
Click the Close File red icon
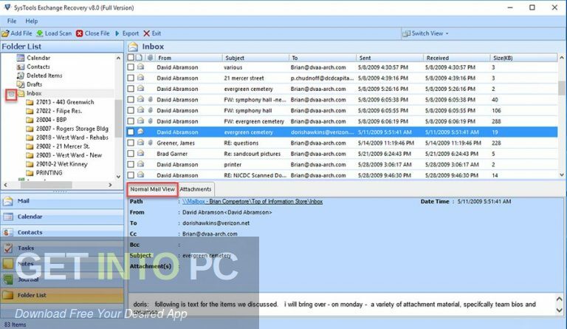tap(80, 33)
